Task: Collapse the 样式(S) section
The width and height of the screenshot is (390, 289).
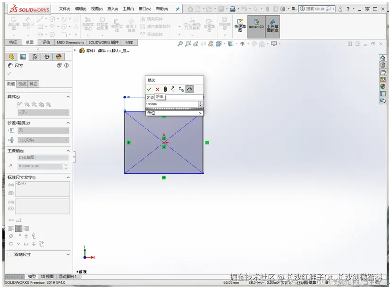Action: coord(68,97)
